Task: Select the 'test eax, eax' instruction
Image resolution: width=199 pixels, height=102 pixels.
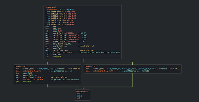Action: (53, 55)
